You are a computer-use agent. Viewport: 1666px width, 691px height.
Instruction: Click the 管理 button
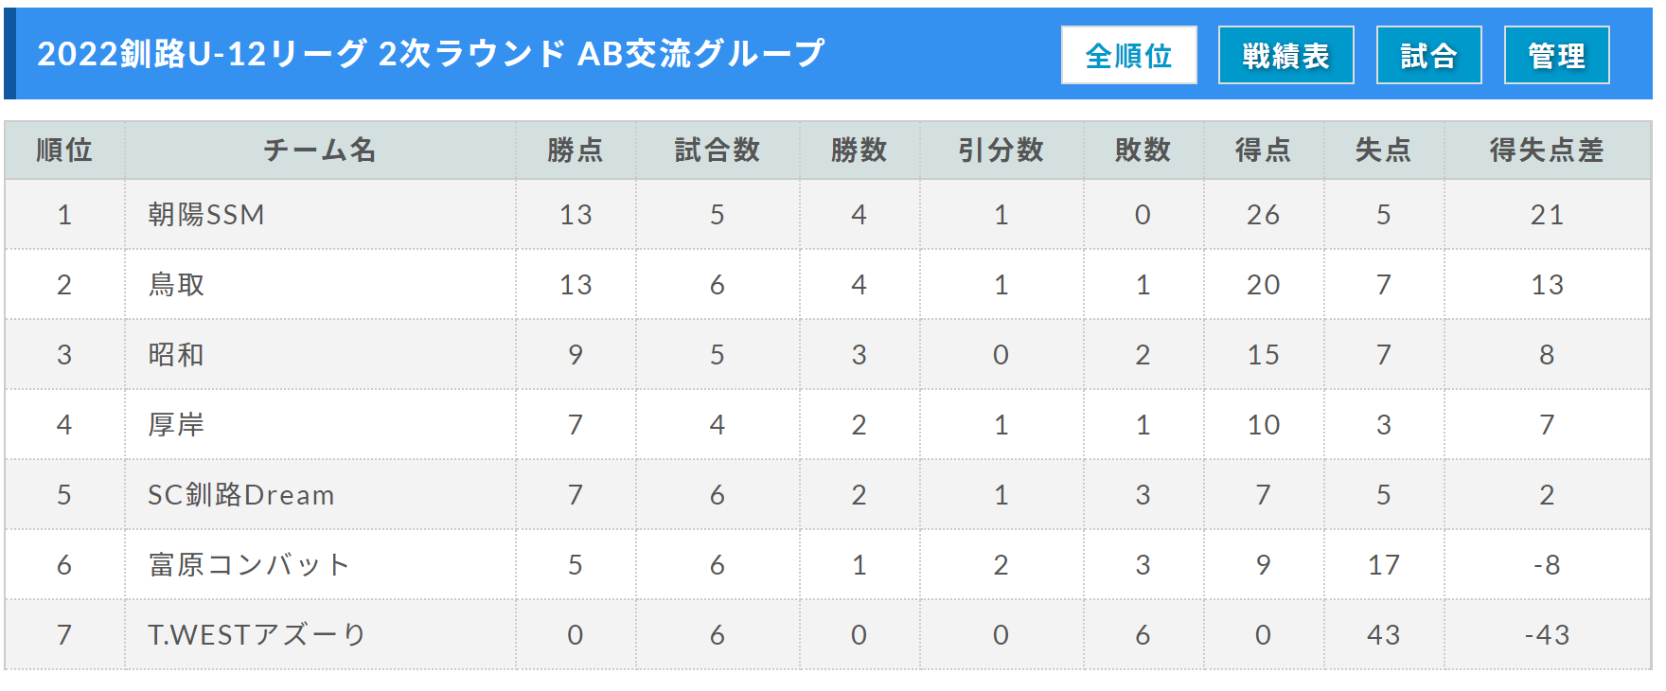click(1556, 56)
